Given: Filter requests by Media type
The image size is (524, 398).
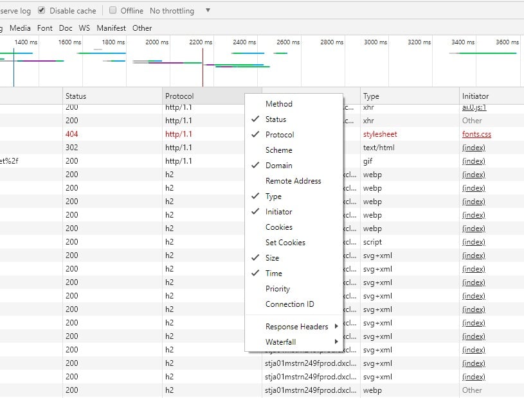Looking at the screenshot, I should [20, 28].
